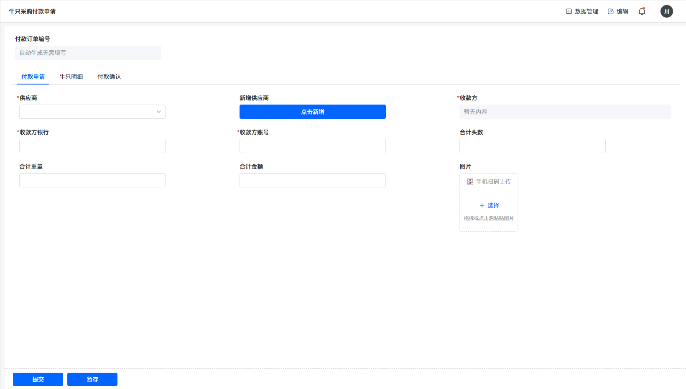
Task: Open the user avatar menu
Action: [666, 11]
